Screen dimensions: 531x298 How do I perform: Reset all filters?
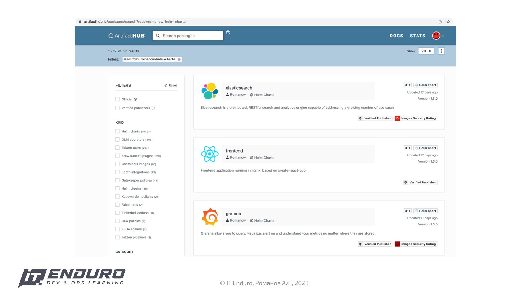pyautogui.click(x=171, y=85)
